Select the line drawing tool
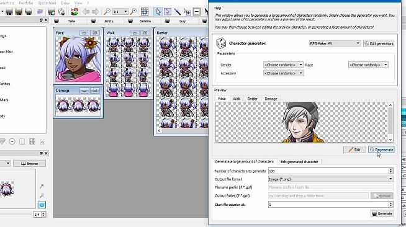The height and width of the screenshot is (227, 406). [178, 11]
